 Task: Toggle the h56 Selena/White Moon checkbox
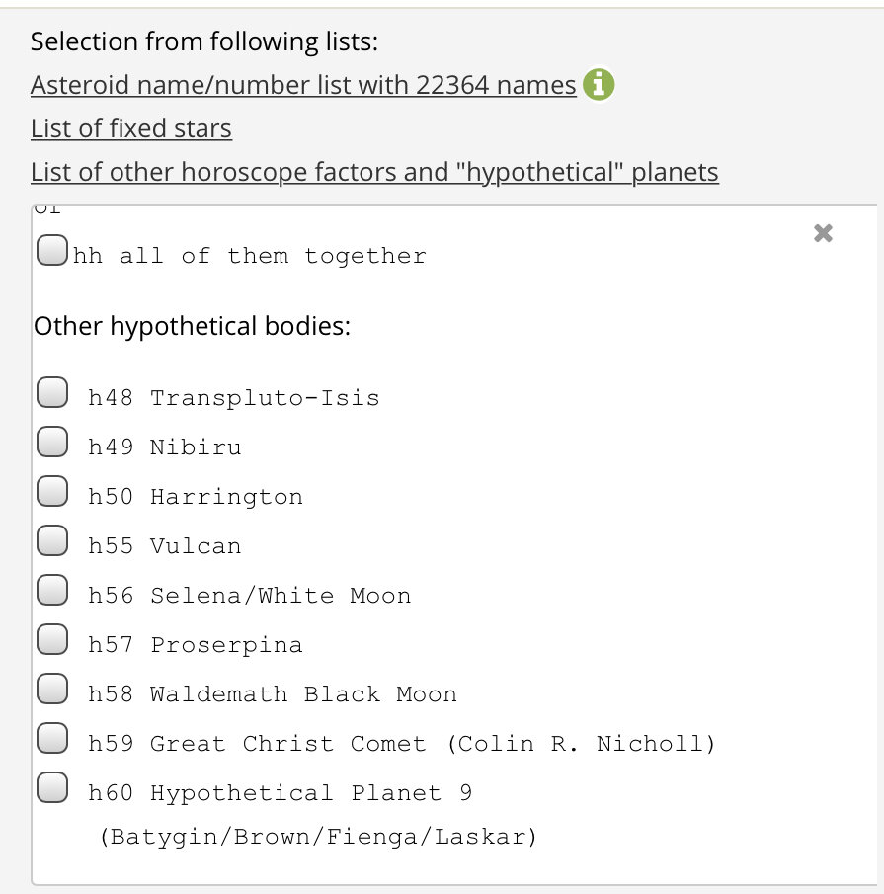click(x=52, y=590)
